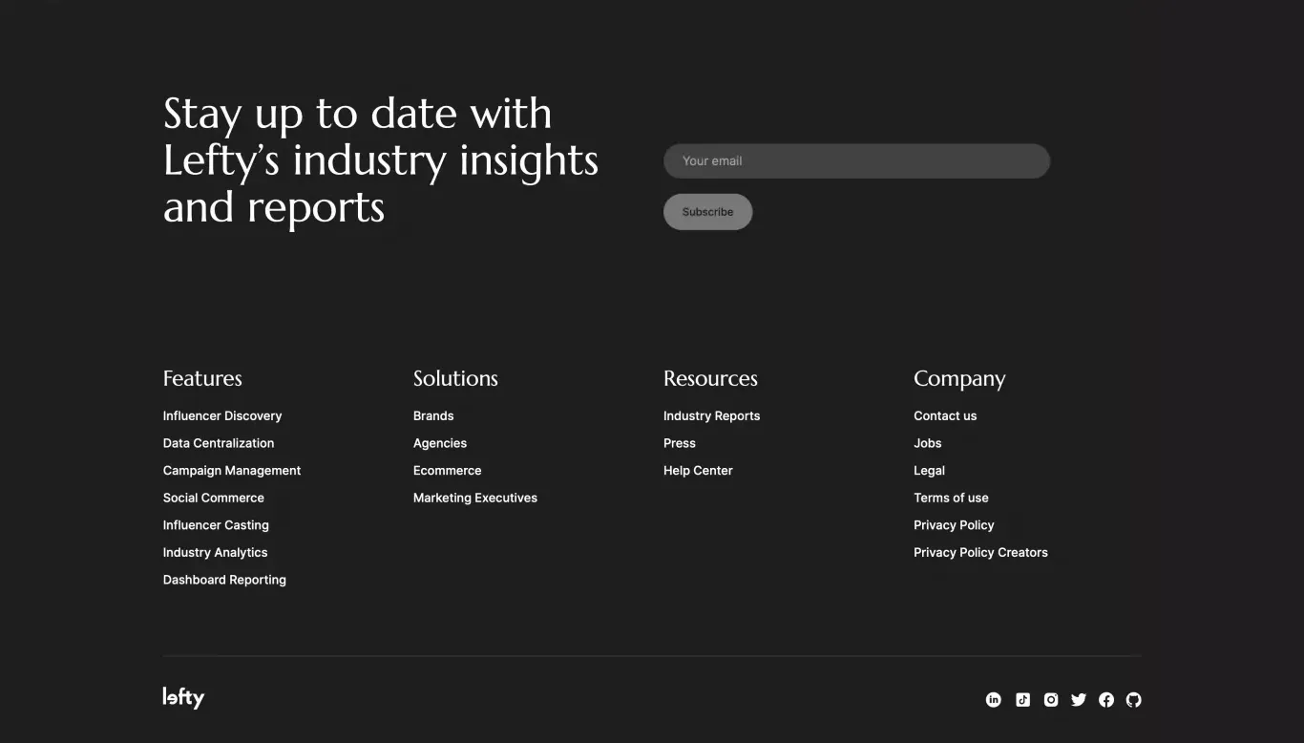
Task: Open the Contact us link
Action: pyautogui.click(x=945, y=415)
